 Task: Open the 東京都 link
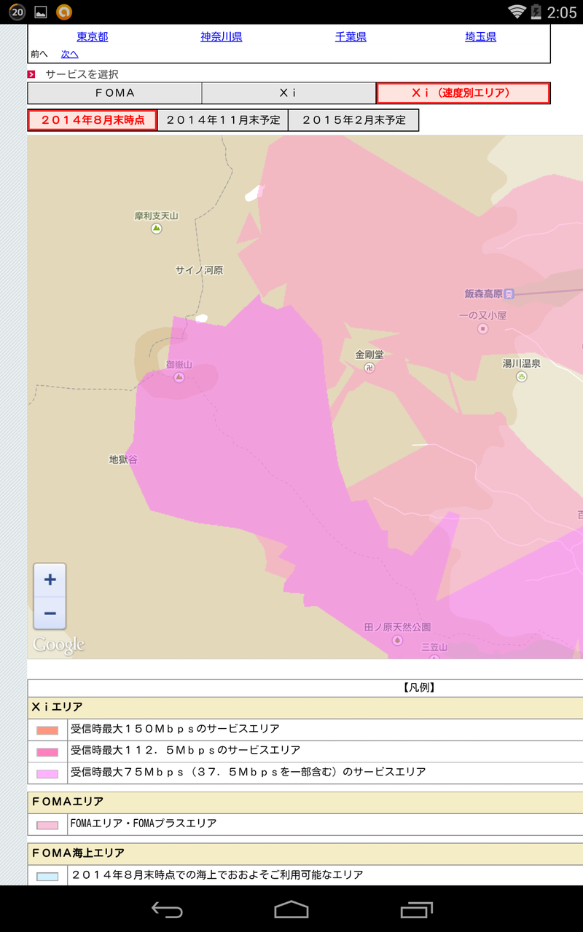93,37
